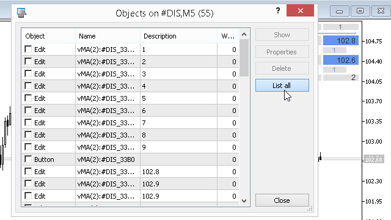Viewport: 391px width, 220px height.
Task: Click the restore icon of parent window
Action: (360, 11)
